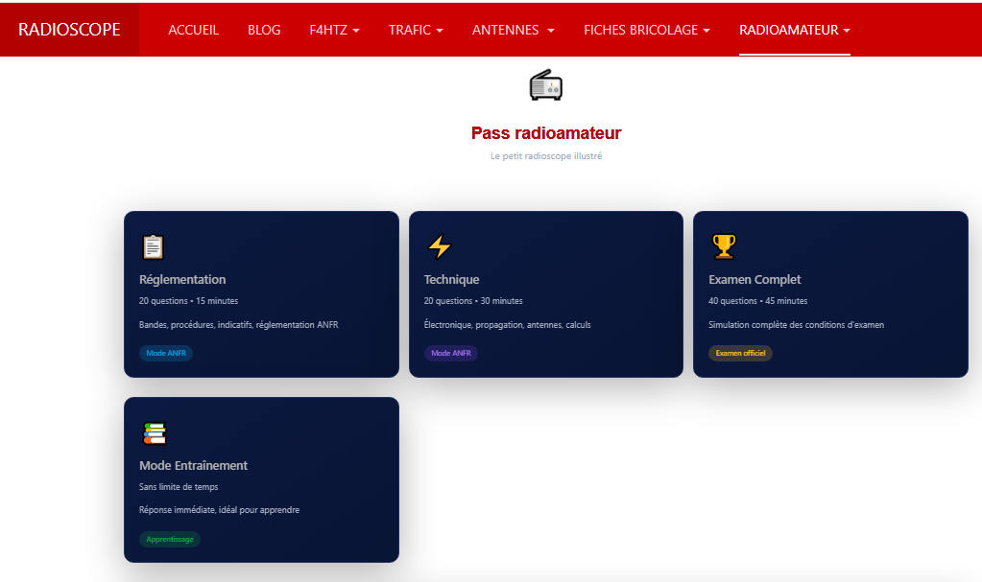Click the lightning bolt icon on Technique card
The height and width of the screenshot is (582, 982).
click(x=439, y=247)
